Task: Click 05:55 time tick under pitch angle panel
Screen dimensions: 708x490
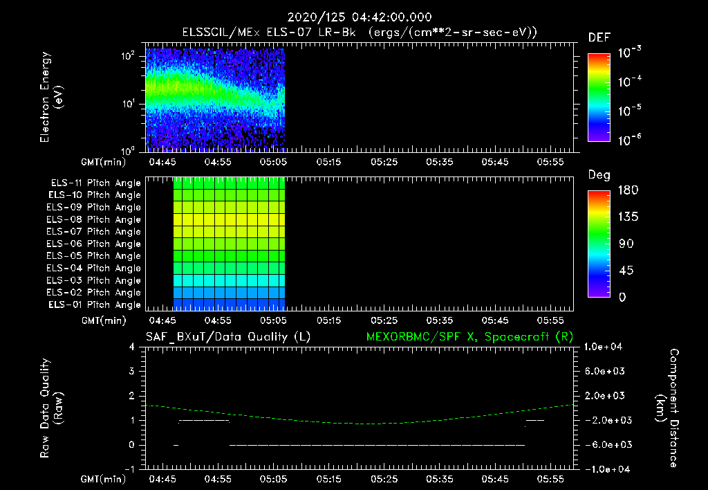Action: pos(550,320)
